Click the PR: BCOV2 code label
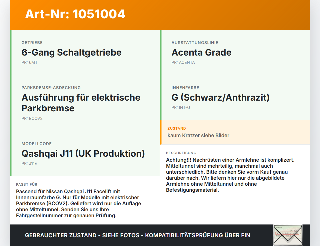Screen dimensions: 320x246 coord(32,119)
